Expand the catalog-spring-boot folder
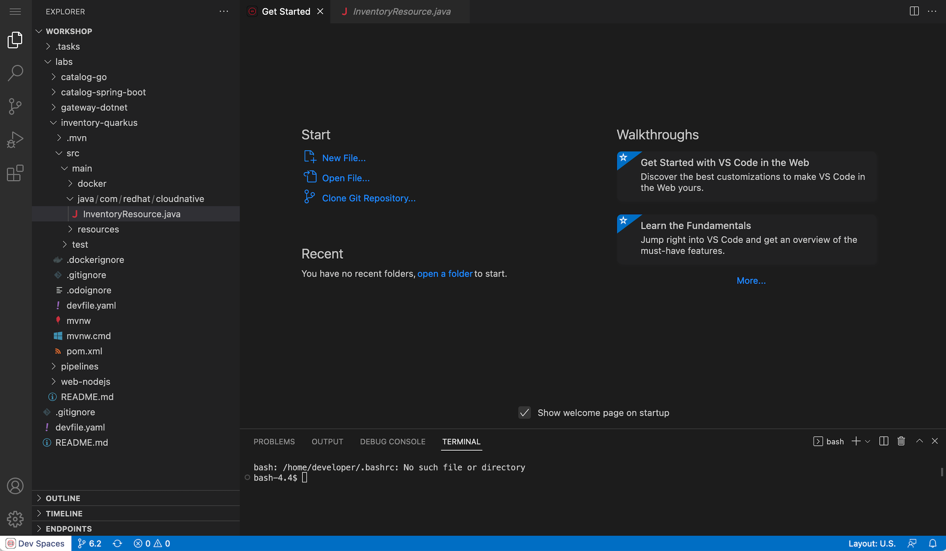Viewport: 946px width, 551px height. coord(103,92)
